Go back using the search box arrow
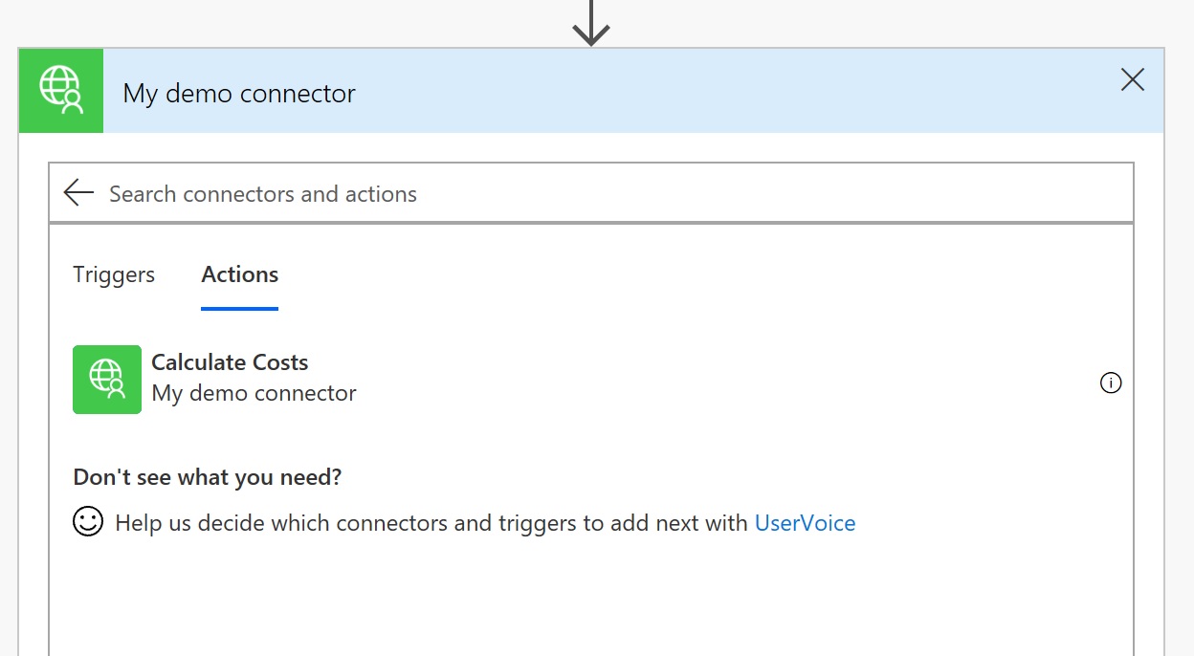This screenshot has width=1194, height=656. coord(78,193)
